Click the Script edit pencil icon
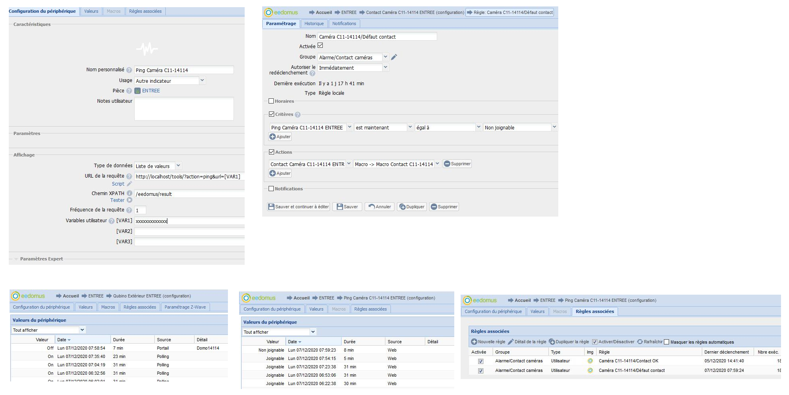Image resolution: width=789 pixels, height=395 pixels. pos(129,184)
